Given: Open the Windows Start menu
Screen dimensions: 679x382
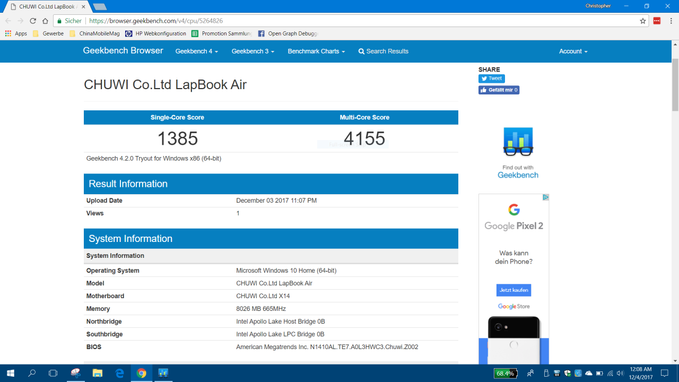Looking at the screenshot, I should pos(10,373).
